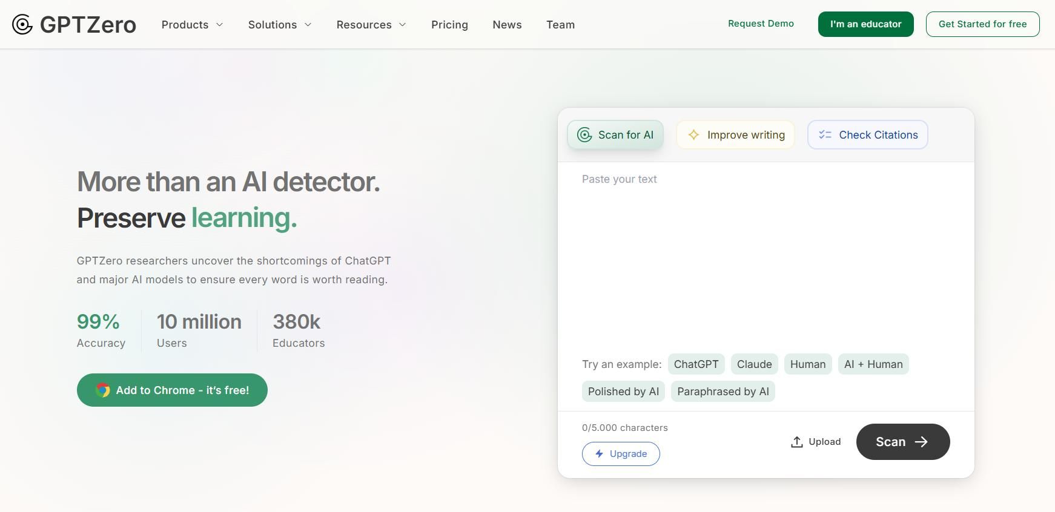Click the upload arrow icon
The height and width of the screenshot is (512, 1055).
point(797,442)
